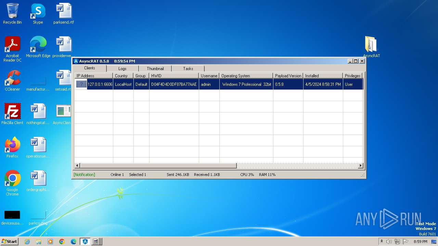
Task: Sort by Username column header
Action: [209, 76]
